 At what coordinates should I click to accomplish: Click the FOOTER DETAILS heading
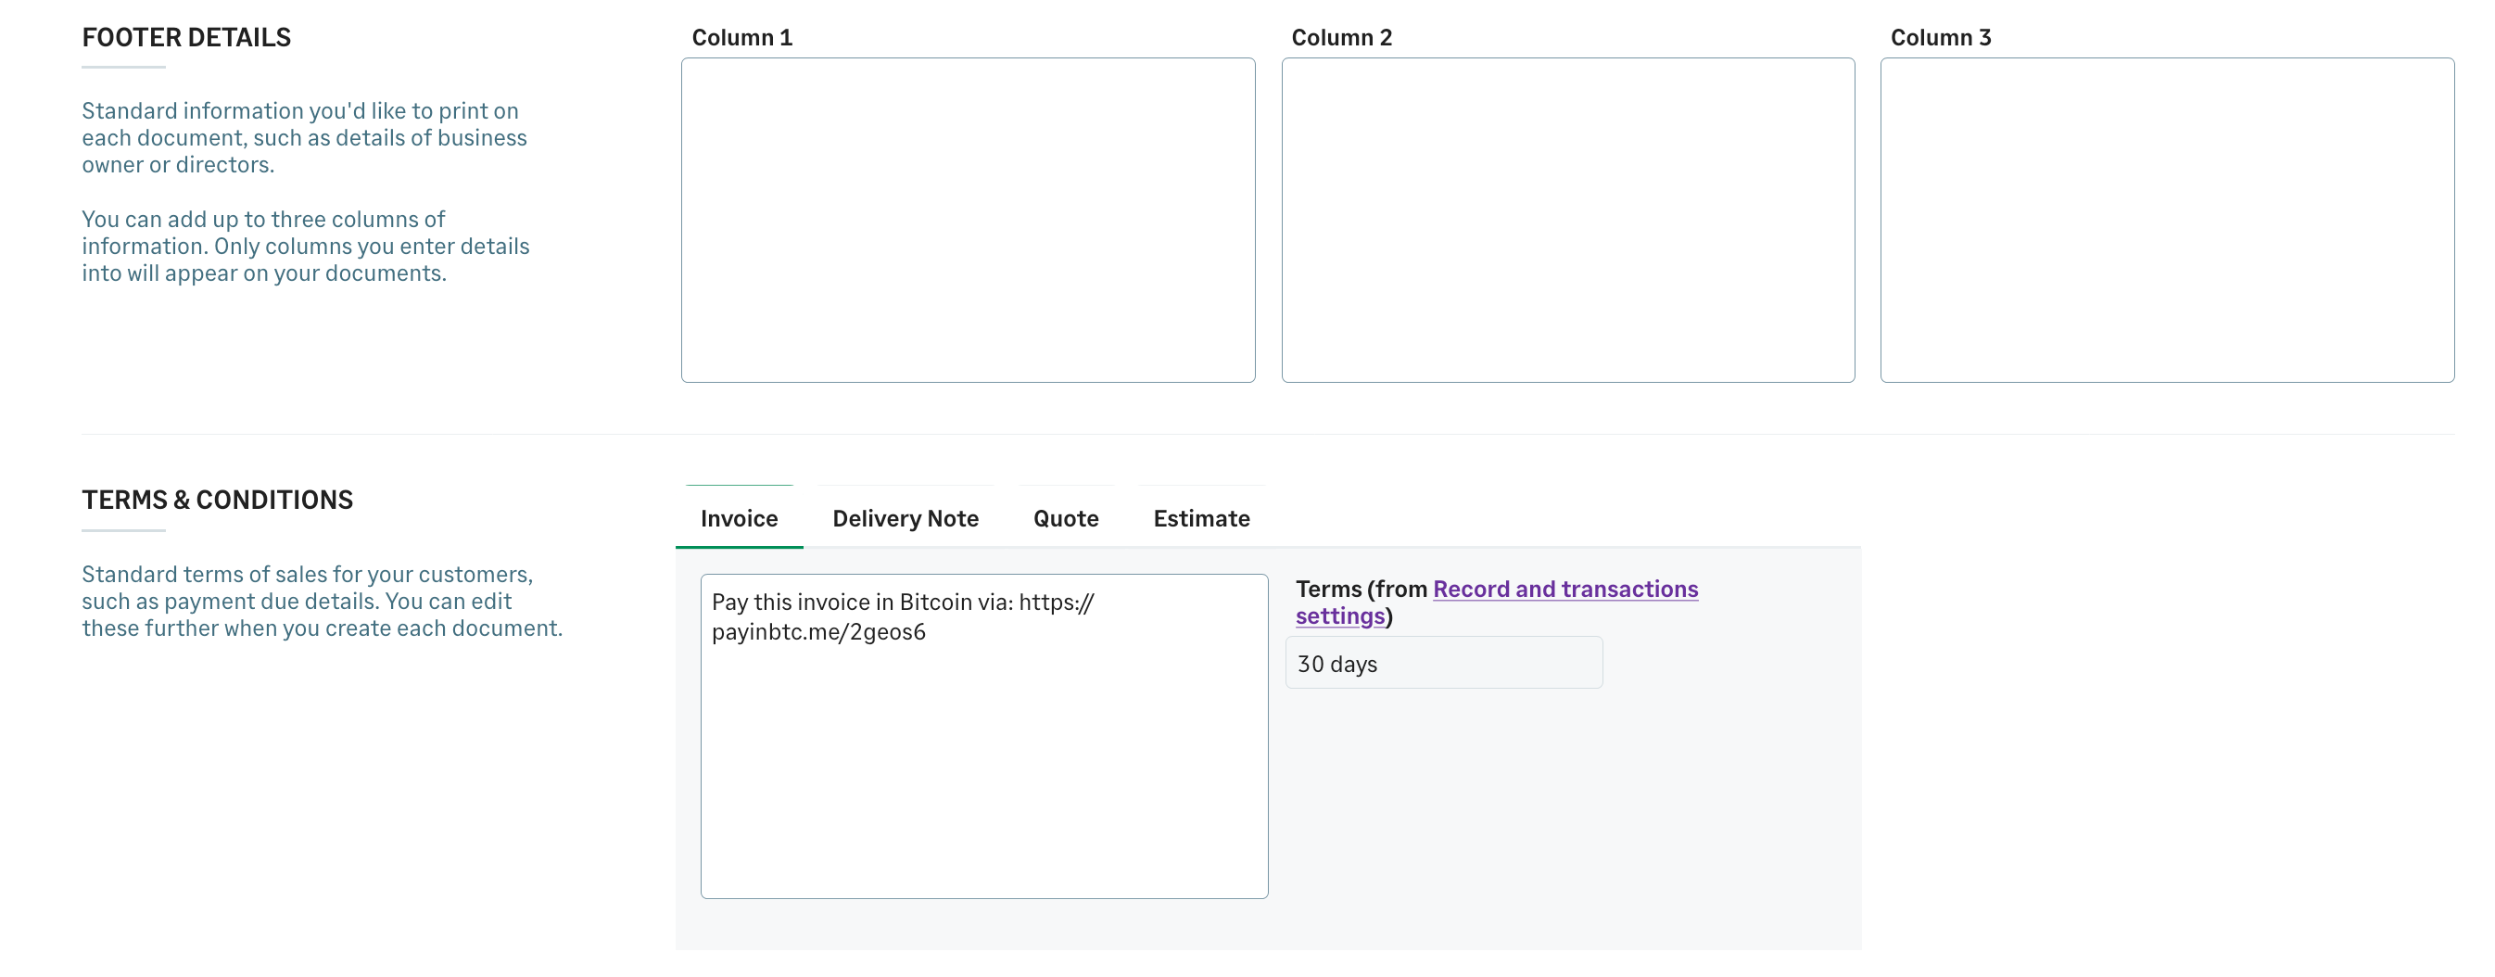[186, 37]
